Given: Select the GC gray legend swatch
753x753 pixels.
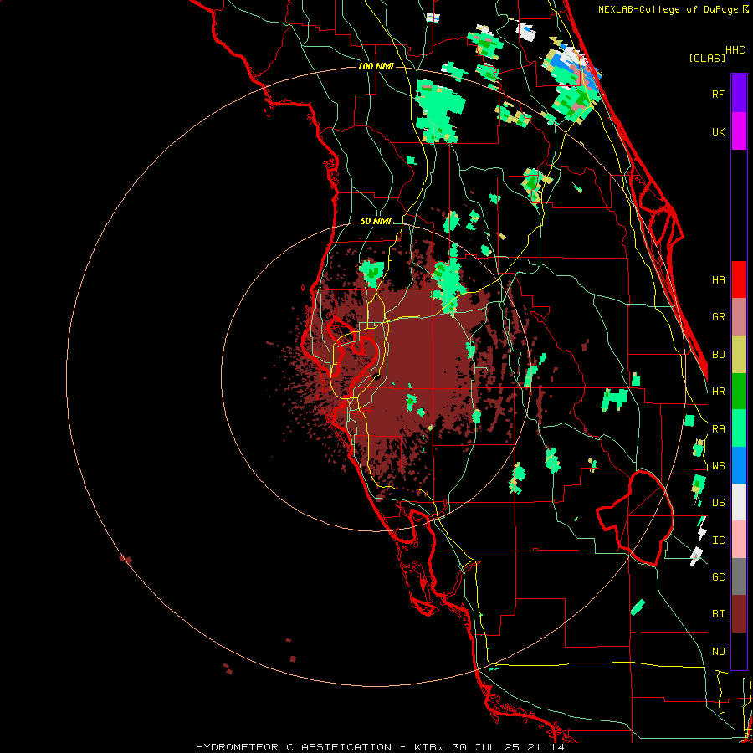Looking at the screenshot, I should tap(739, 576).
